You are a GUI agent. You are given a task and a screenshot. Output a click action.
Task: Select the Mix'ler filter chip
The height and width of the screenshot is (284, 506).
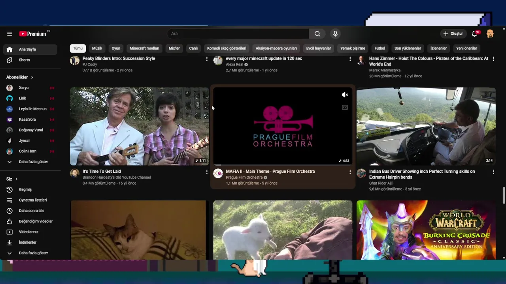tap(174, 49)
